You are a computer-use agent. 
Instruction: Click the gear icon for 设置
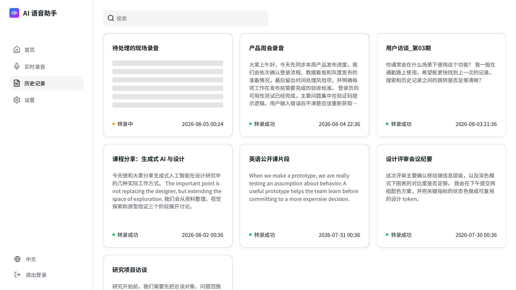(x=17, y=100)
